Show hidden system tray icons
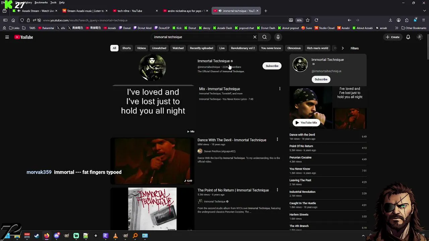 click(363, 236)
